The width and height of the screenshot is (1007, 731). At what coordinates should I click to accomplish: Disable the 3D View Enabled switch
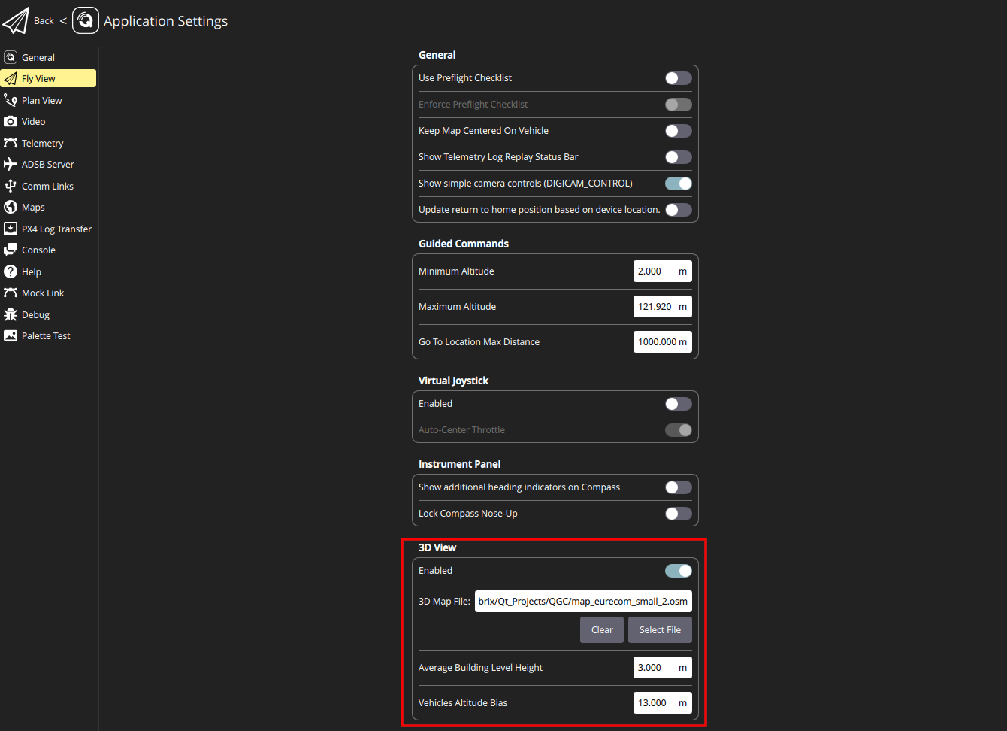678,571
